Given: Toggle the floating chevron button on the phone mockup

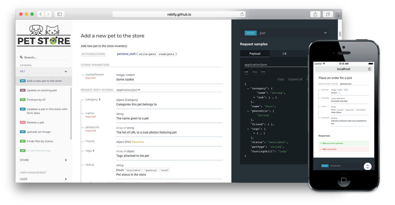Looking at the screenshot, I should pos(368,166).
